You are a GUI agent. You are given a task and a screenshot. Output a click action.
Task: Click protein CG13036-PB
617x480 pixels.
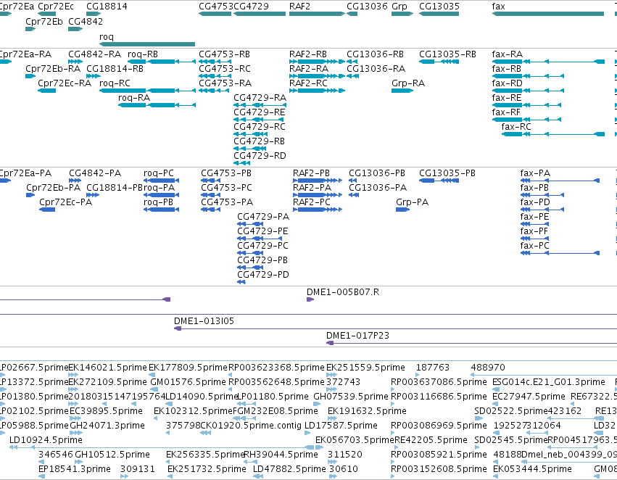[x=377, y=173]
